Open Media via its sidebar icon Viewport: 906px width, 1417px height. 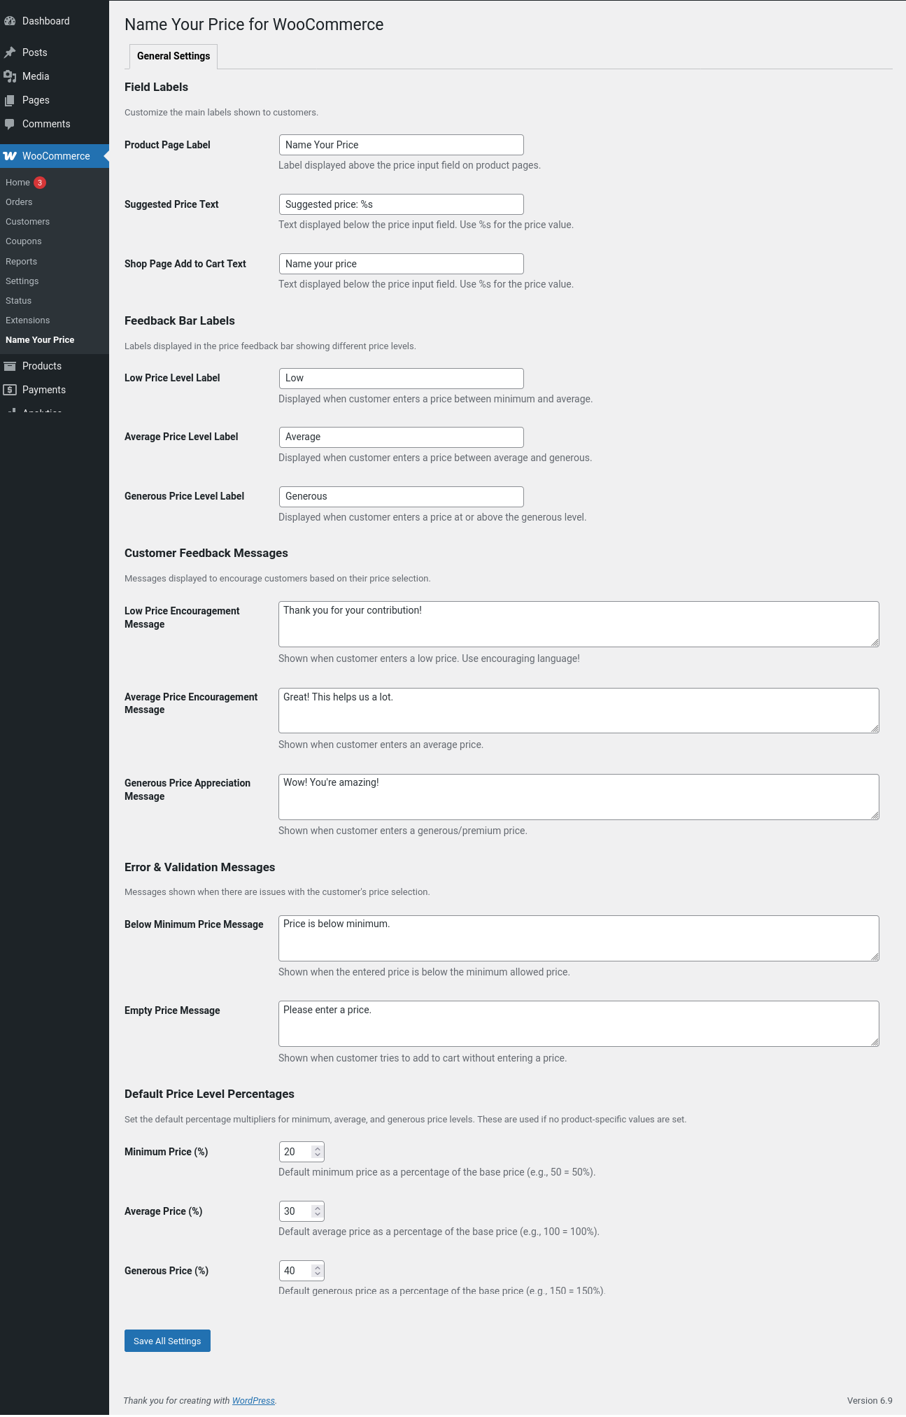pos(10,76)
